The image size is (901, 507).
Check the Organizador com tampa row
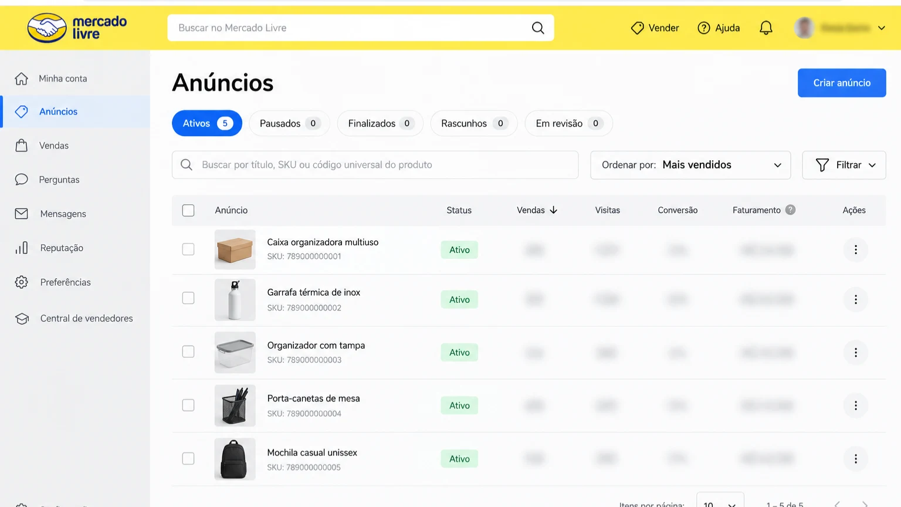(x=188, y=351)
